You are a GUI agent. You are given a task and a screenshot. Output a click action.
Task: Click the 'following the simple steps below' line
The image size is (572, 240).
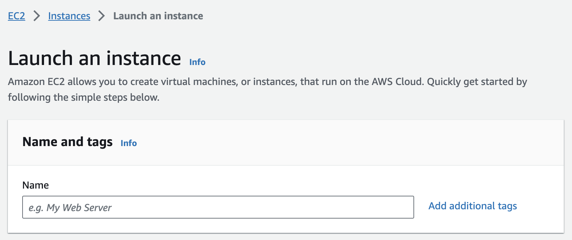(83, 97)
